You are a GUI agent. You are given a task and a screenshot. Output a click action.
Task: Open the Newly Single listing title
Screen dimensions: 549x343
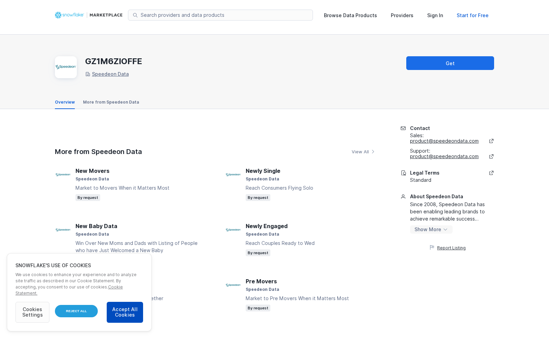[x=263, y=171]
